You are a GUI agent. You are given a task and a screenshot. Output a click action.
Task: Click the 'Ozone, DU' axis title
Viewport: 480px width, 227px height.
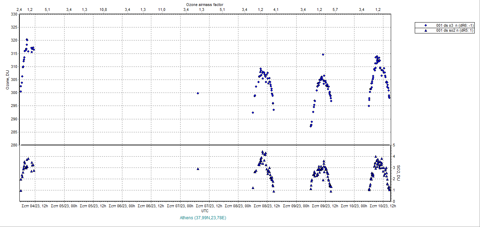(7, 80)
